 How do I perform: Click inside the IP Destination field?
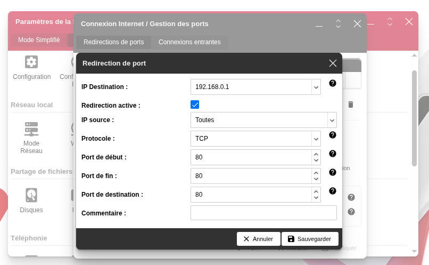pos(251,87)
